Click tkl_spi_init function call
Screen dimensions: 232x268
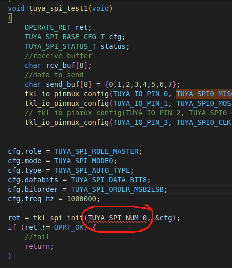coord(58,218)
